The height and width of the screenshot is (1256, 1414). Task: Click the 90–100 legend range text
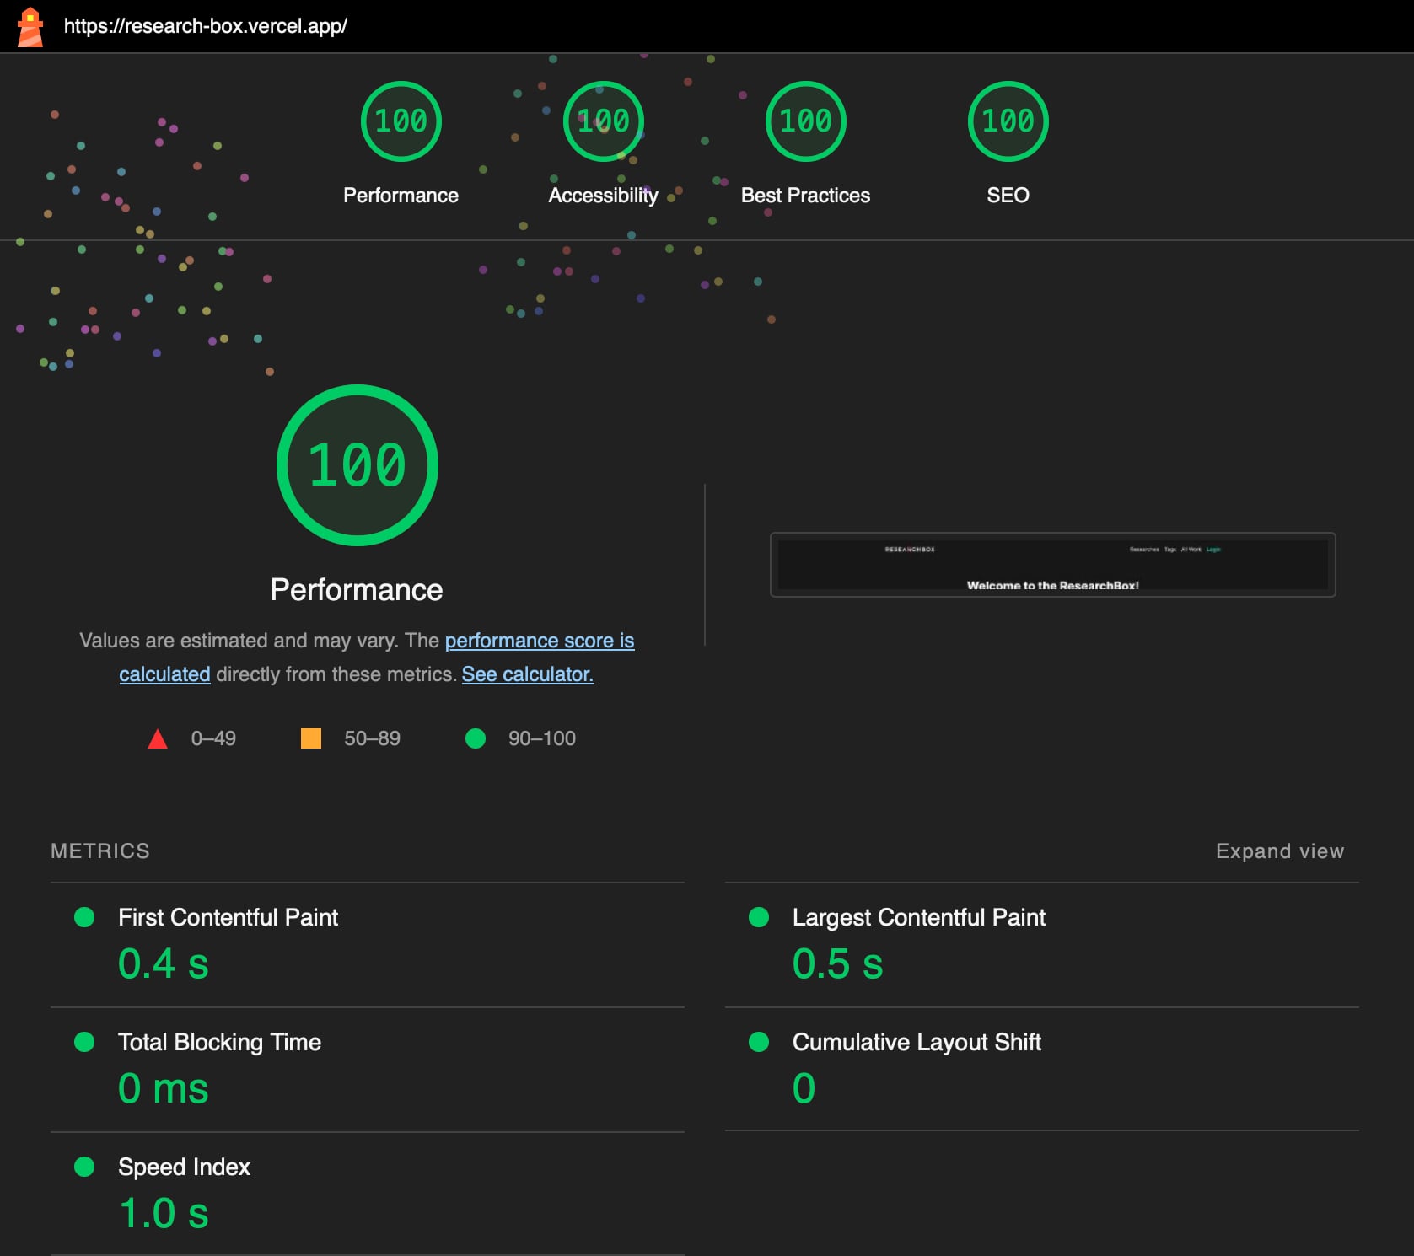tap(542, 738)
